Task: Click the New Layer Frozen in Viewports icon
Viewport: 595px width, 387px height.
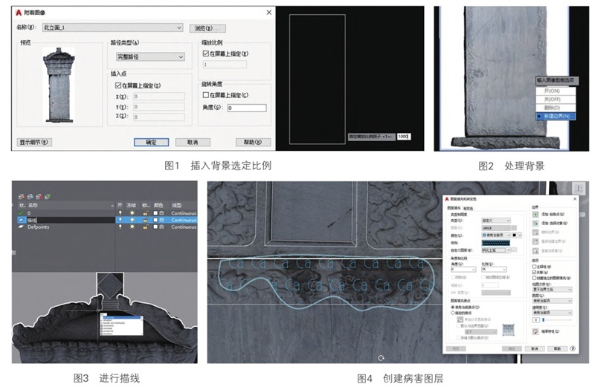Action: [x=30, y=197]
